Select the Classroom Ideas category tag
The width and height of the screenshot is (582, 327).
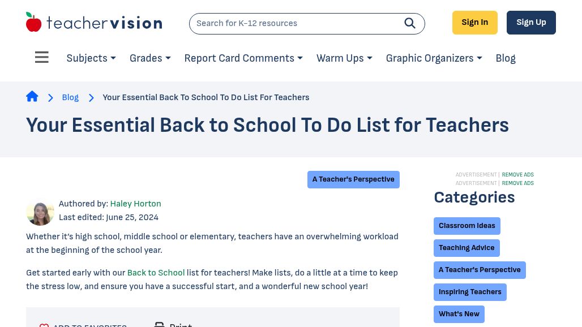[467, 226]
